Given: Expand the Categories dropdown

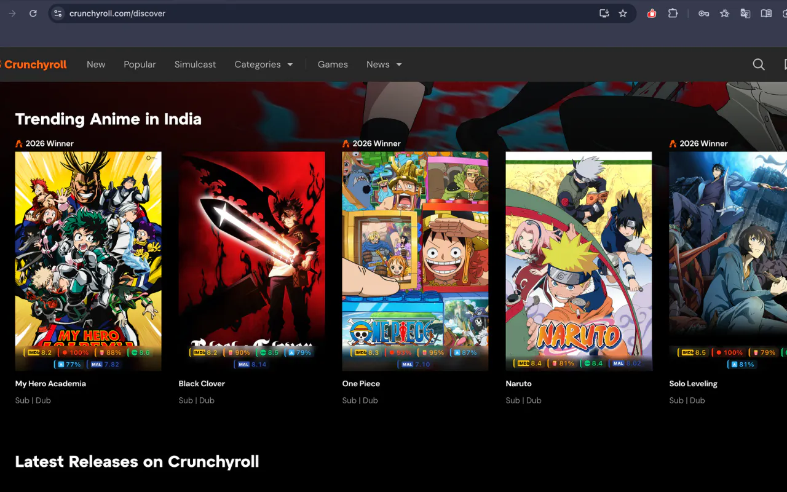Looking at the screenshot, I should tap(264, 65).
